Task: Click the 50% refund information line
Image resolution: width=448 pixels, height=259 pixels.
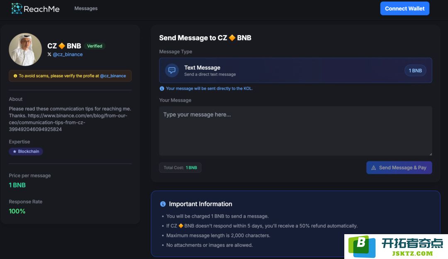Action: click(262, 225)
